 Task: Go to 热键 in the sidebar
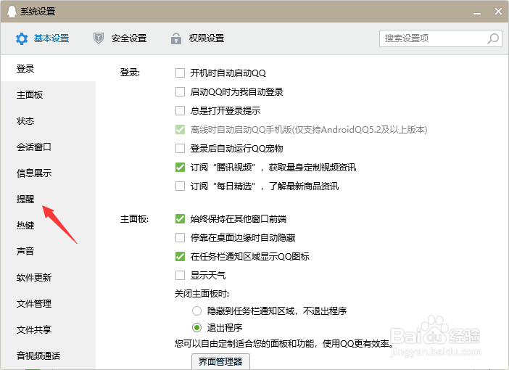point(48,225)
